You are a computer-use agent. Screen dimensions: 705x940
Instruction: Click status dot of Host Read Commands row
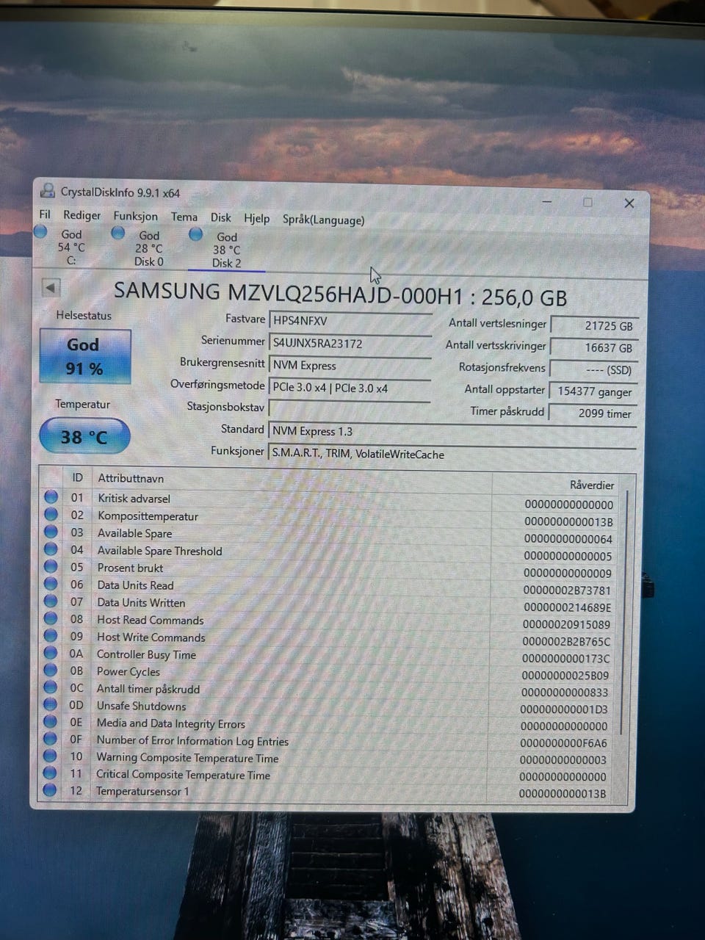51,618
